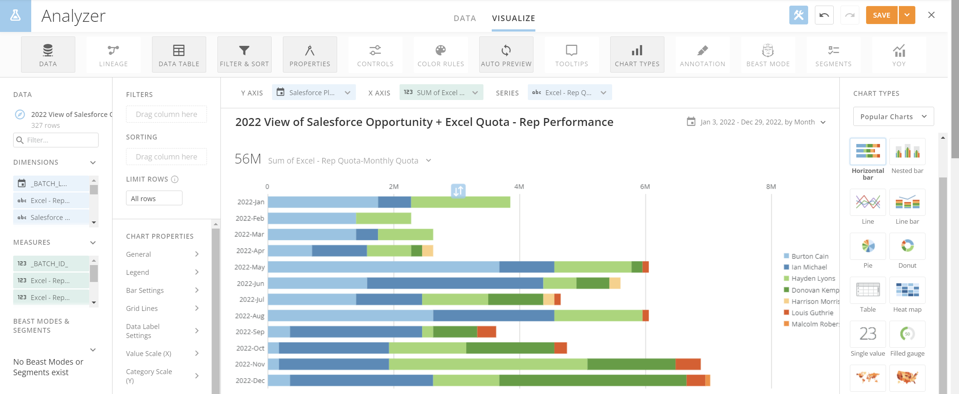This screenshot has height=394, width=959.
Task: Switch to the DATA tab
Action: [465, 18]
